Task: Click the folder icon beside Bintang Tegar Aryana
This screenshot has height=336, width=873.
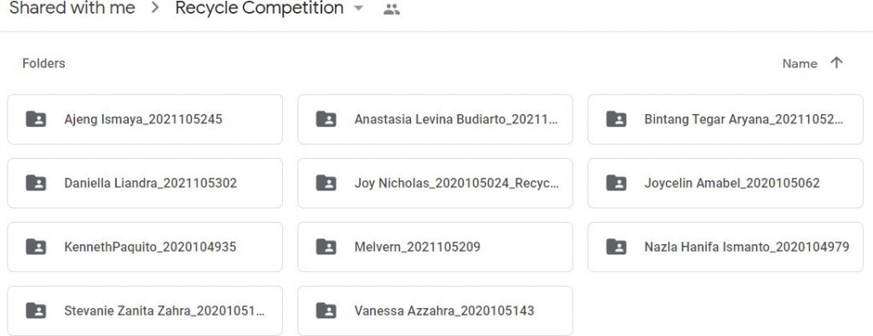Action: 616,119
